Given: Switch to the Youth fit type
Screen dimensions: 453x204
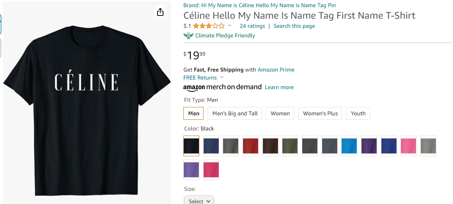Looking at the screenshot, I should pos(358,113).
